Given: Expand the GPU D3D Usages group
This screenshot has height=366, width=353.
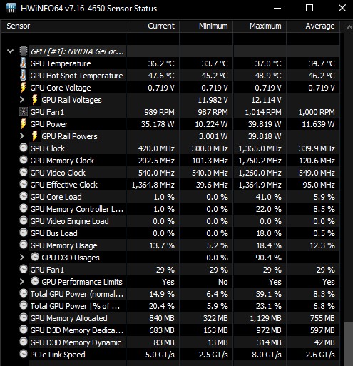Looking at the screenshot, I should (22, 258).
